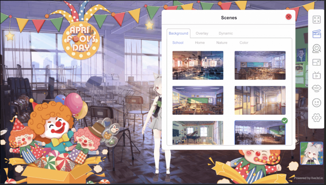Open expressions smiley face icon
The image size is (326, 185).
tap(316, 103)
